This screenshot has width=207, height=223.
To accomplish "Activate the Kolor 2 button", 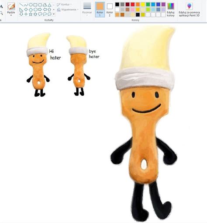I will (x=110, y=10).
